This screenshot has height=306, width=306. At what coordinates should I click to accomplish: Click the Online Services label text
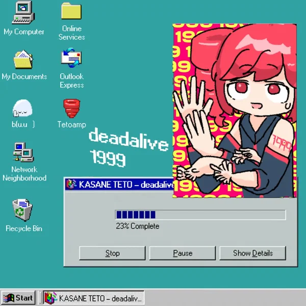(71, 33)
